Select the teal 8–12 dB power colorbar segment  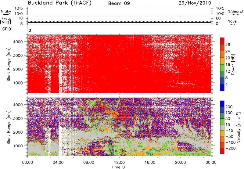tap(222, 74)
